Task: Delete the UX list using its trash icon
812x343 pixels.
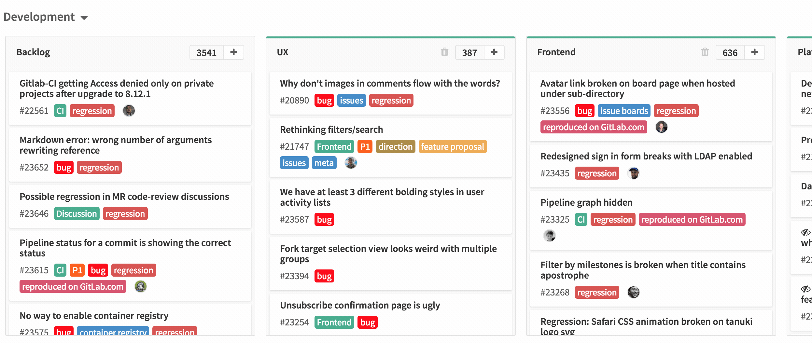Action: [x=445, y=52]
